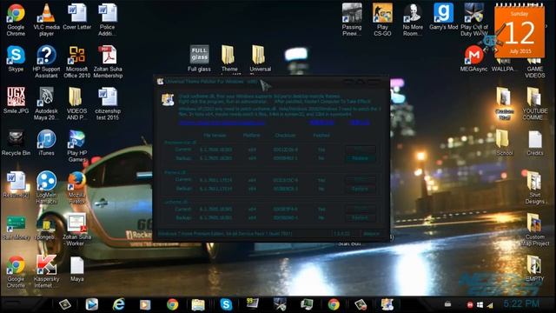Image resolution: width=556 pixels, height=313 pixels.
Task: Open Zoltan Suha - Worker PDF
Action: (77, 230)
